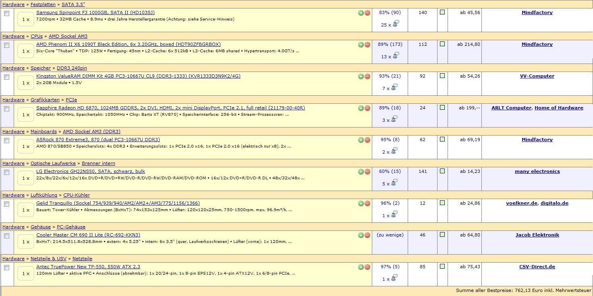Click red minus icon for ASRock 870 Extreme3
The height and width of the screenshot is (296, 593).
pyautogui.click(x=367, y=140)
